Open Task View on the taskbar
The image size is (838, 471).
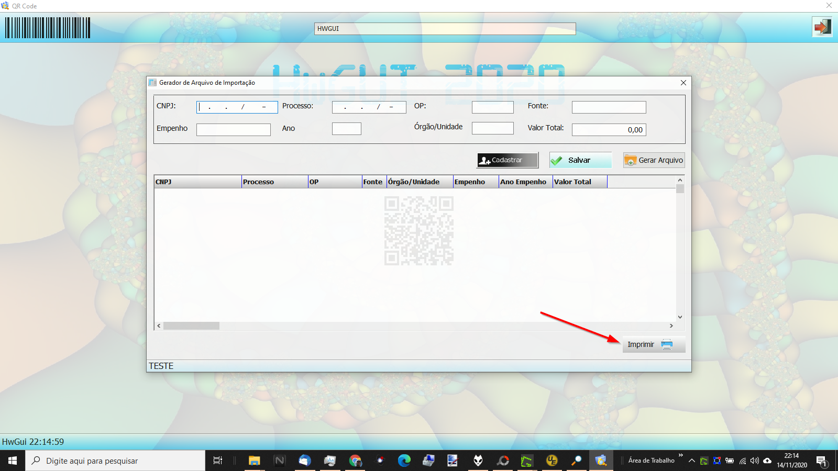coord(218,461)
